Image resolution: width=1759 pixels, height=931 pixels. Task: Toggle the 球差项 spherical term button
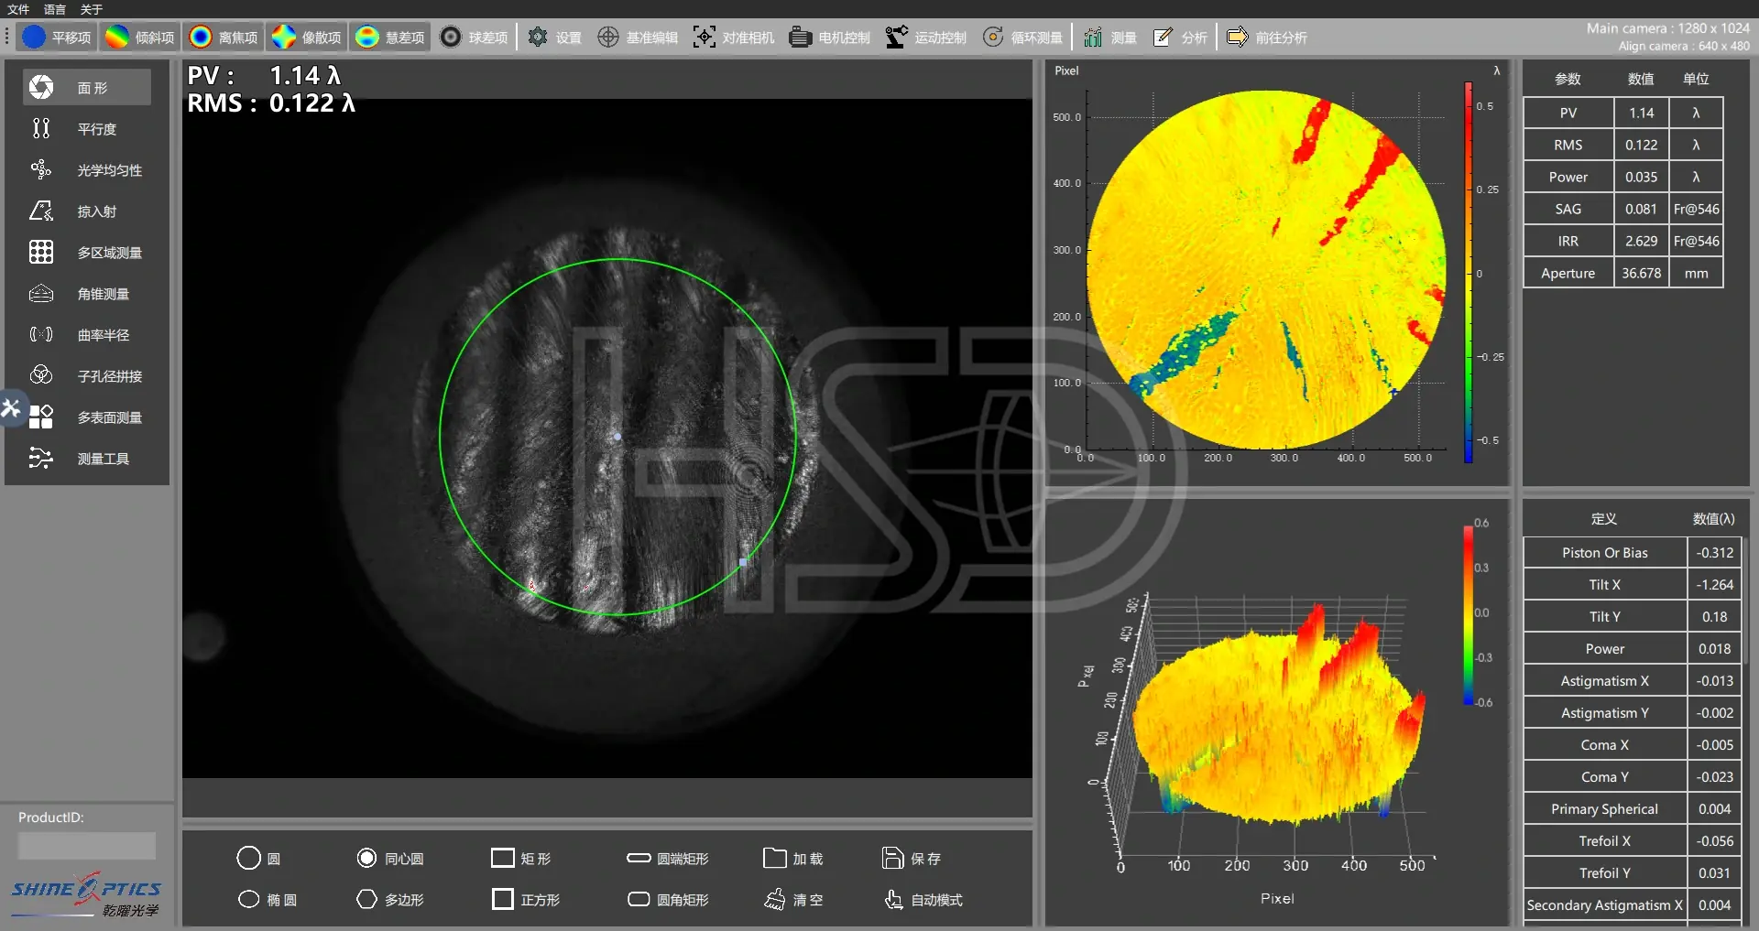click(x=474, y=38)
